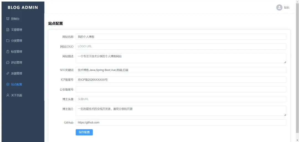Click the 公安备案号 field label

pyautogui.click(x=66, y=89)
